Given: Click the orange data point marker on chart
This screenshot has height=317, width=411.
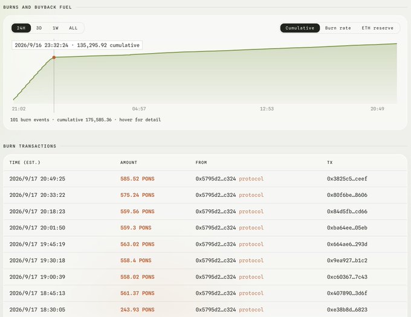Looking at the screenshot, I should [54, 57].
